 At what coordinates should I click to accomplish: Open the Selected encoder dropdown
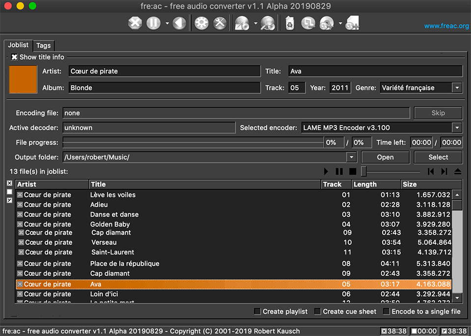coord(457,128)
